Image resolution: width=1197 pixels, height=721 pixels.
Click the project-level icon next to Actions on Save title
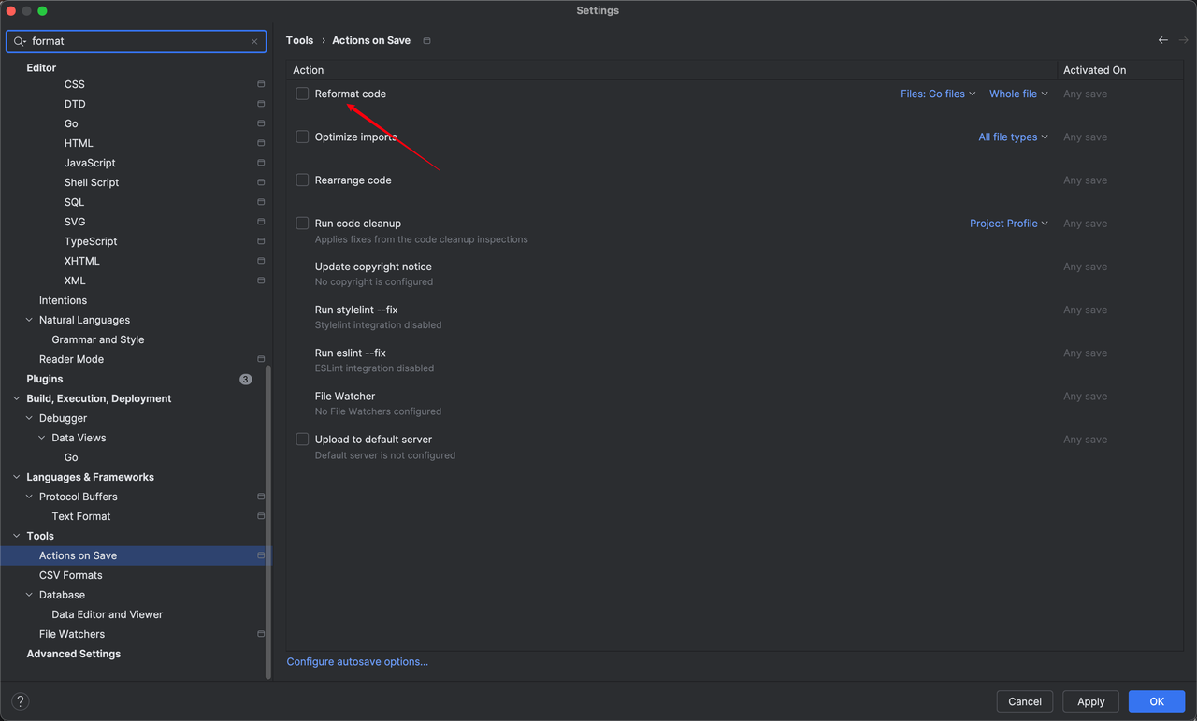[426, 40]
